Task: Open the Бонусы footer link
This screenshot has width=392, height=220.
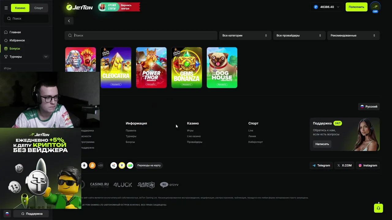Action: click(x=130, y=142)
